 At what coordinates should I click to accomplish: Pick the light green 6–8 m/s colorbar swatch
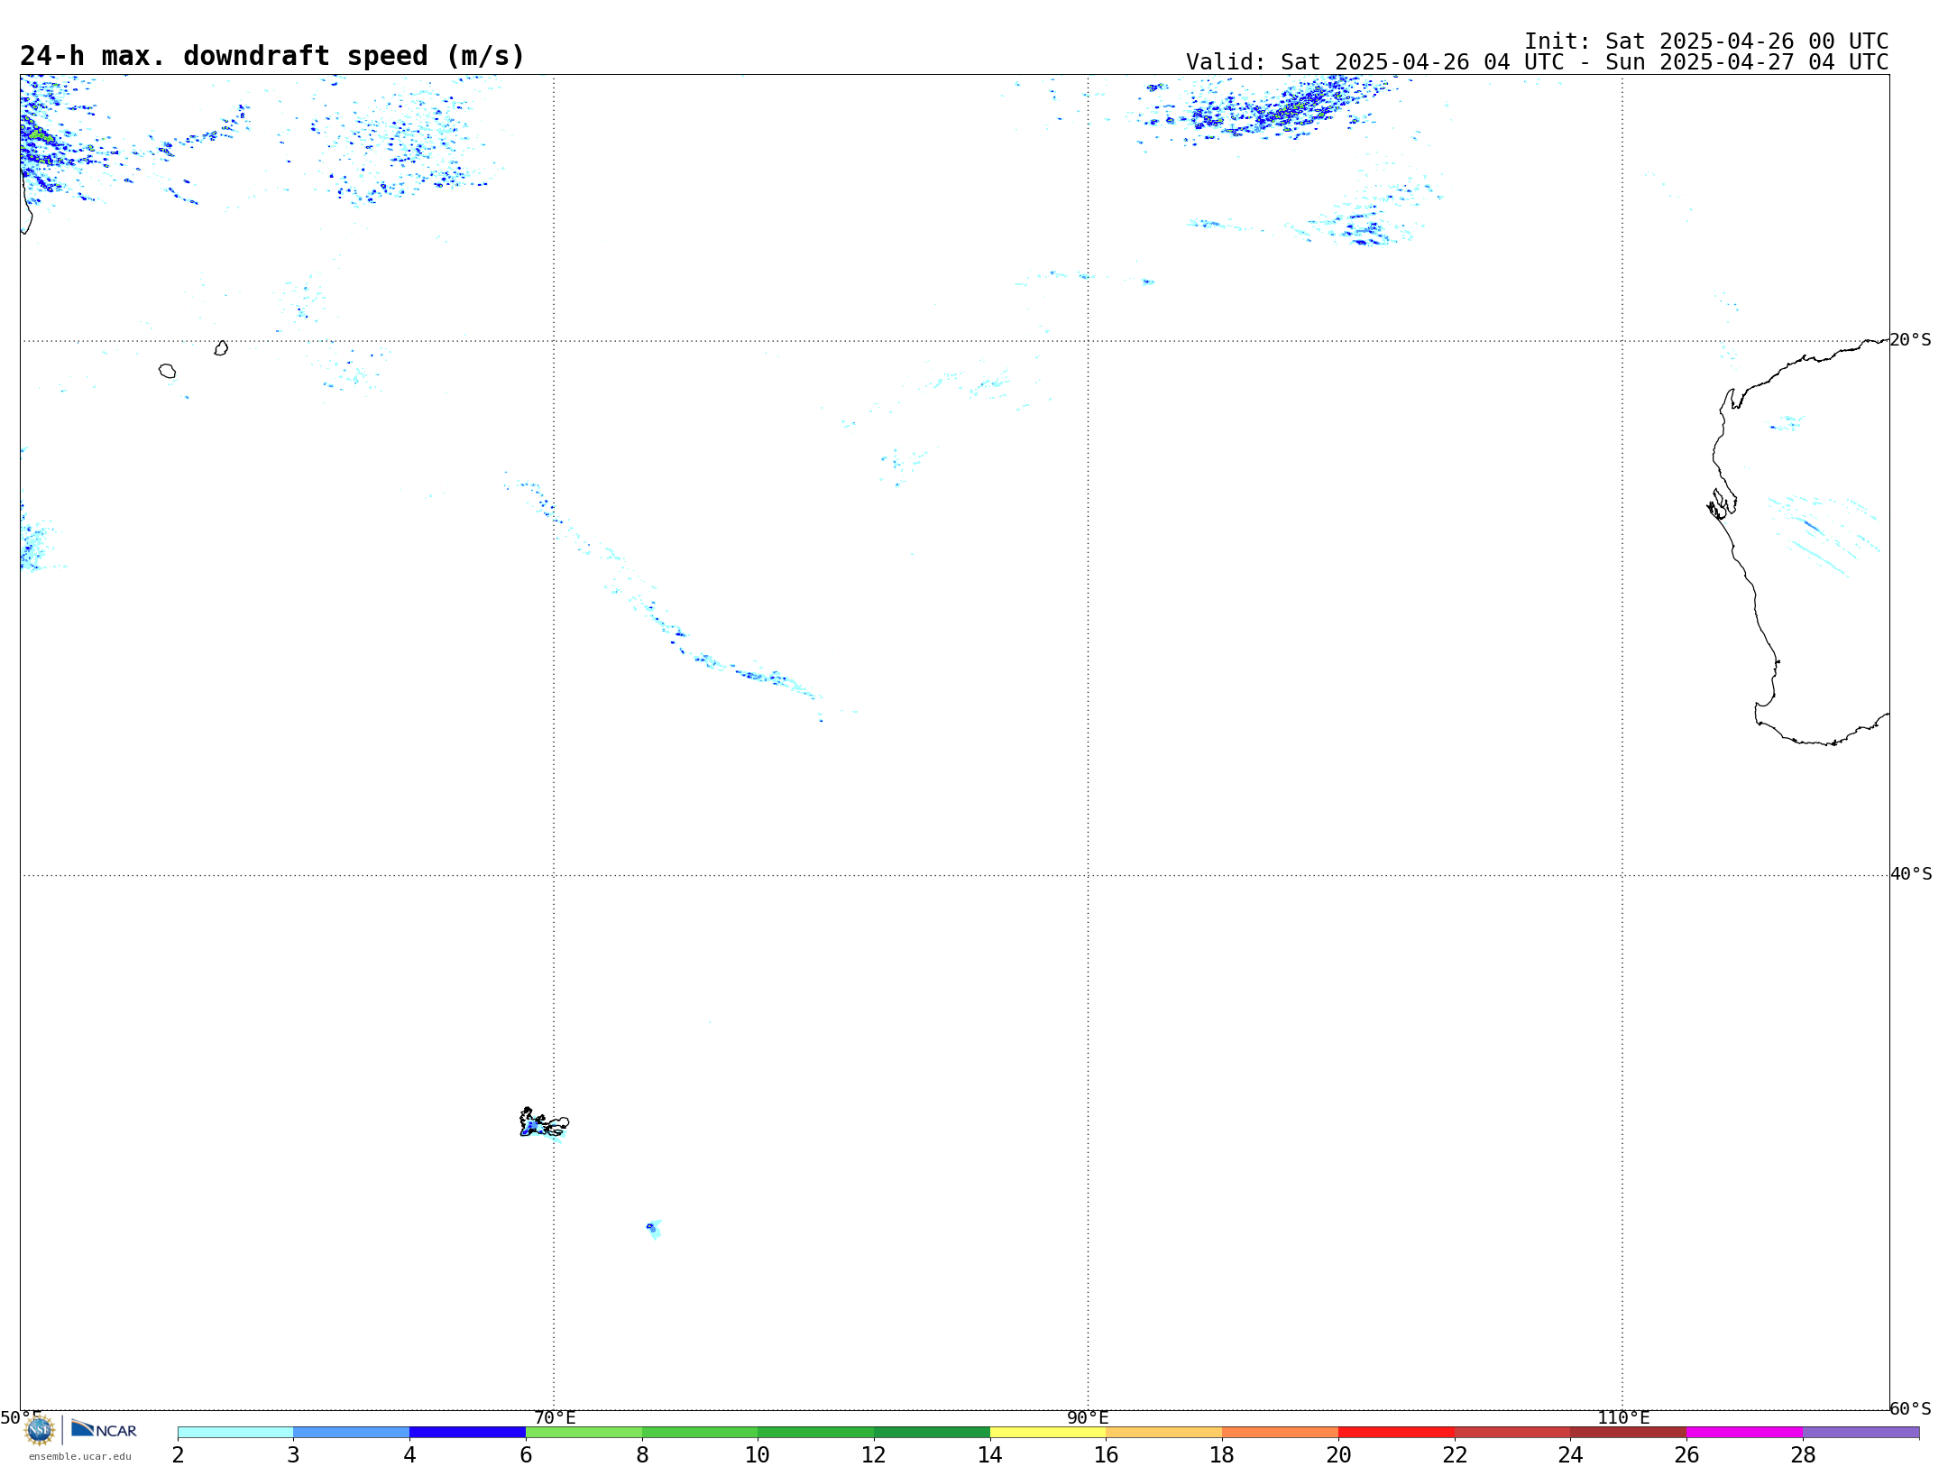click(x=583, y=1433)
